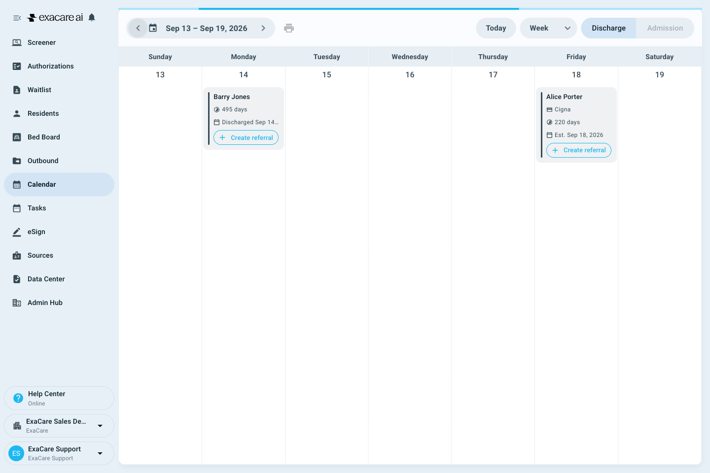Expand ExaCare Support user menu

pos(59,453)
